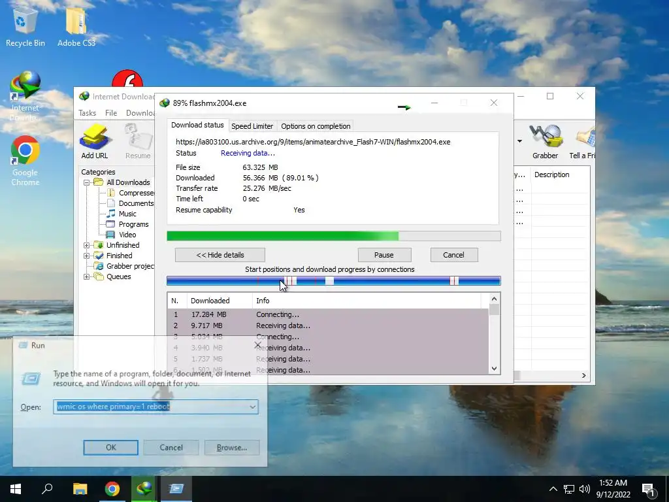Switch to Run dialog taskbar icon
Image resolution: width=669 pixels, height=502 pixels.
click(176, 489)
